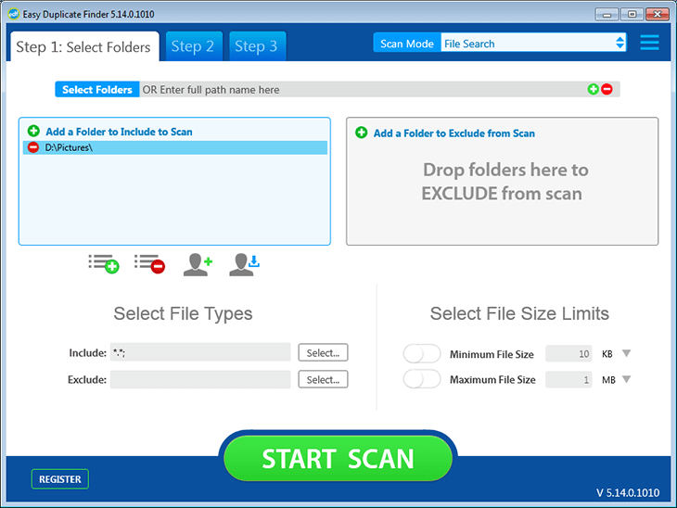Click green plus beside Add a Folder to Exclude
The height and width of the screenshot is (508, 677).
pyautogui.click(x=362, y=133)
